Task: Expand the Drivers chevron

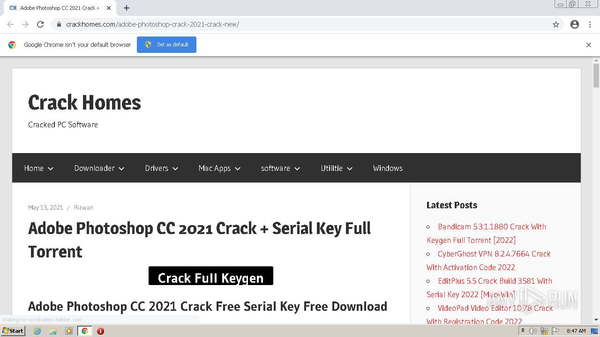Action: 175,168
